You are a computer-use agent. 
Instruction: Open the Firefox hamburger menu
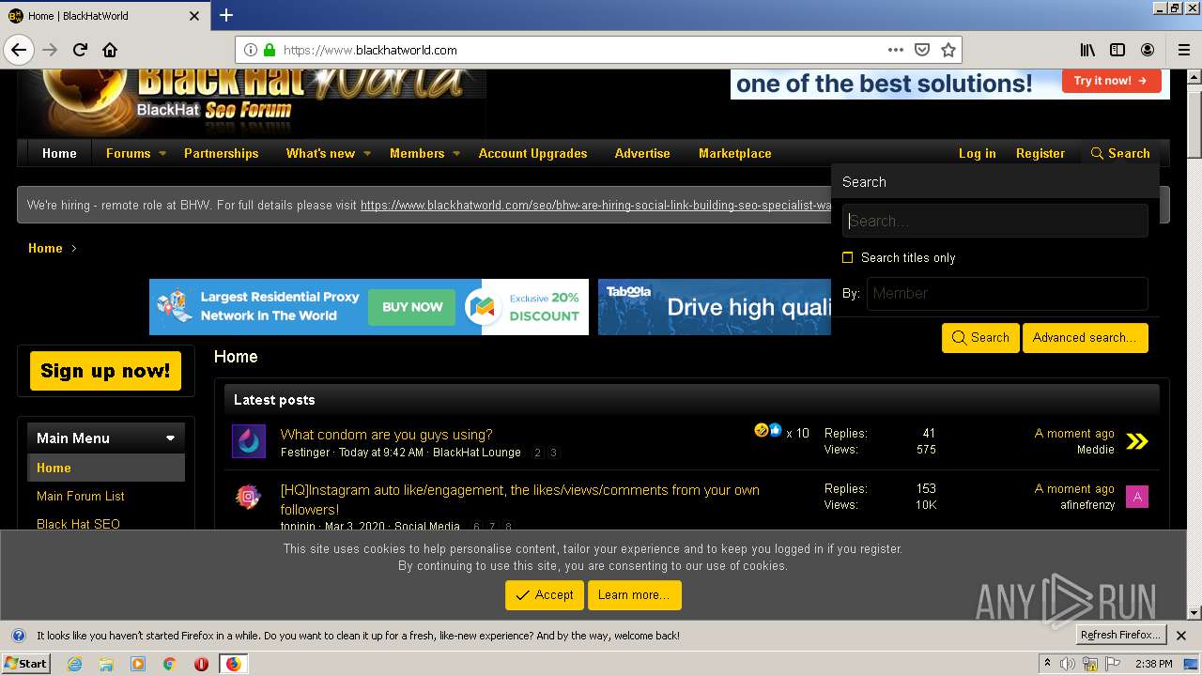pyautogui.click(x=1183, y=50)
